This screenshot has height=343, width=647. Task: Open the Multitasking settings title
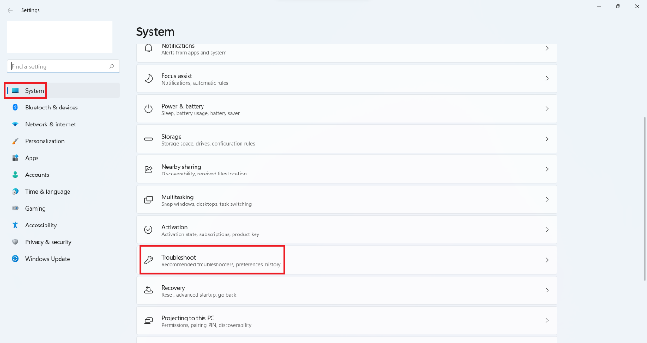pos(177,197)
